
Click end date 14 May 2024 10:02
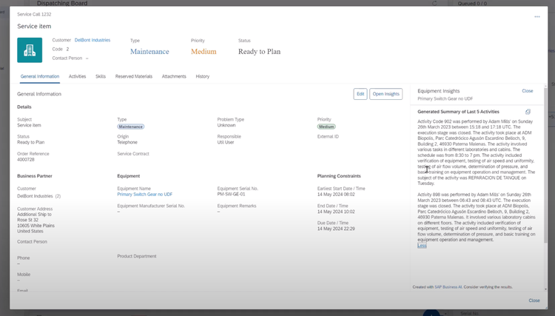(x=336, y=212)
